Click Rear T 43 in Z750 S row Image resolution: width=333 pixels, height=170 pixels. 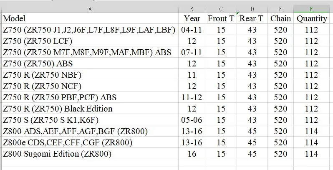[x=252, y=120]
